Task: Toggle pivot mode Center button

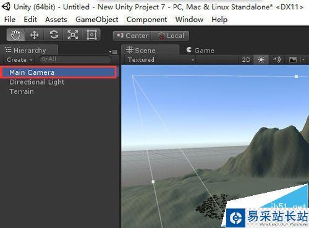Action: click(132, 36)
